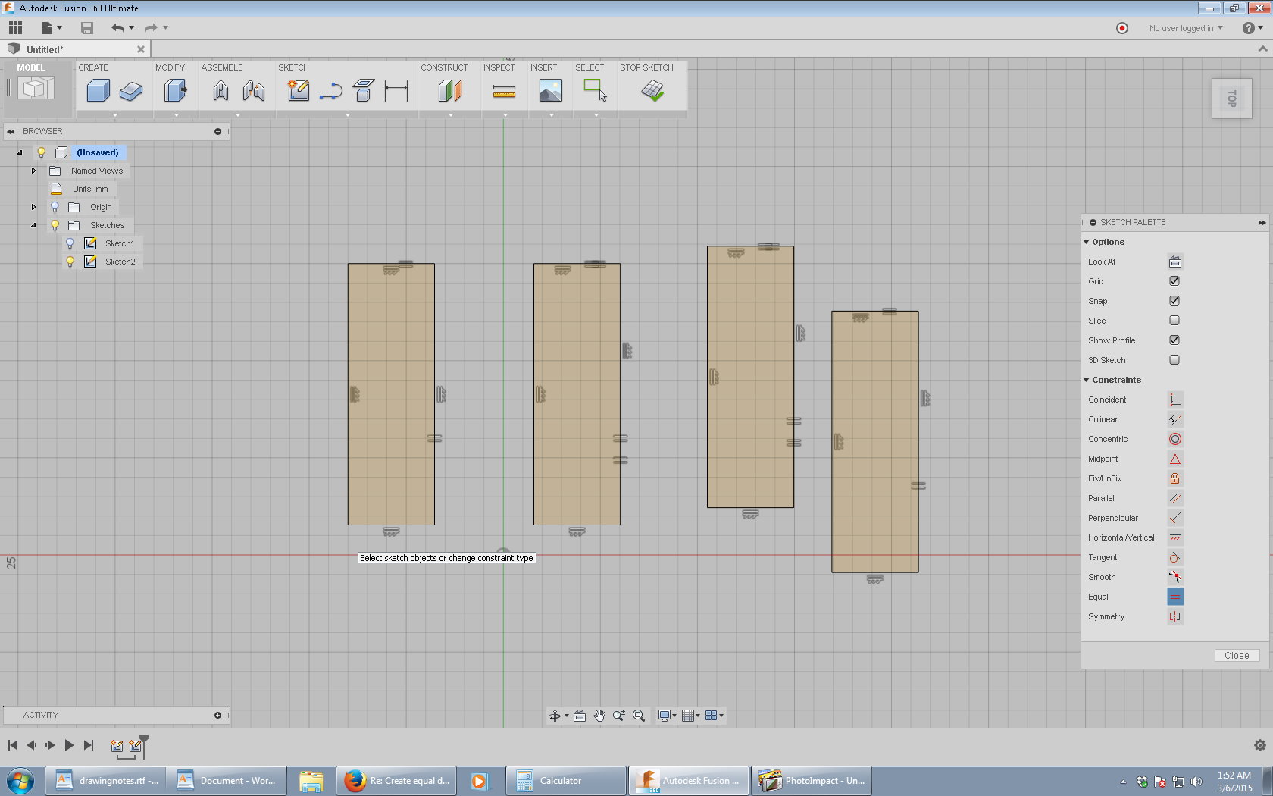
Task: Open the job status record icon
Action: pos(1122,28)
